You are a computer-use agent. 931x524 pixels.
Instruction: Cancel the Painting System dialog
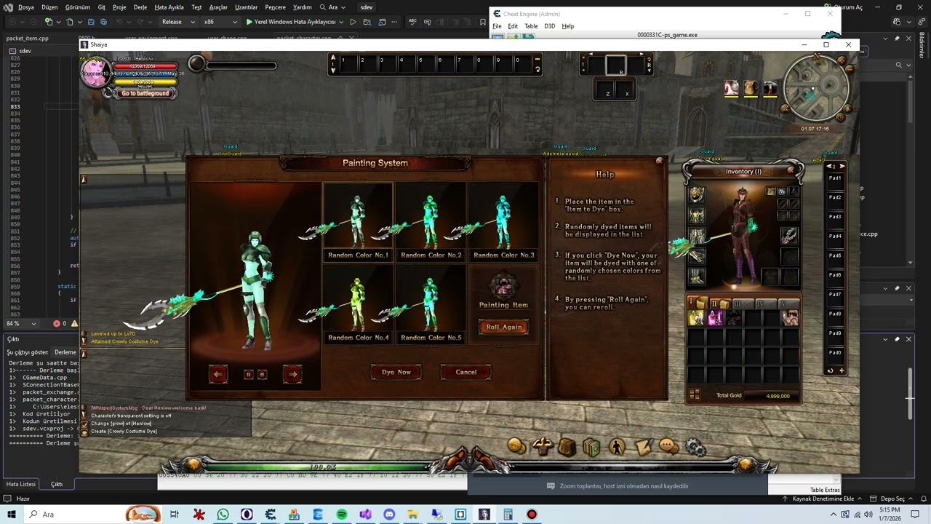(466, 372)
